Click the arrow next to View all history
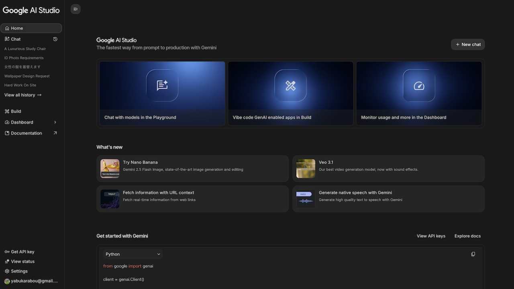The image size is (514, 289). (39, 95)
